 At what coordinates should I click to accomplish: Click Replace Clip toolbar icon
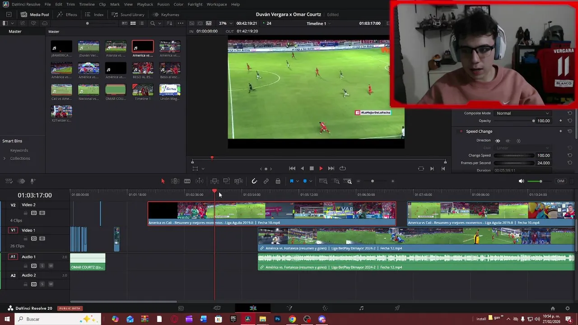tap(239, 181)
